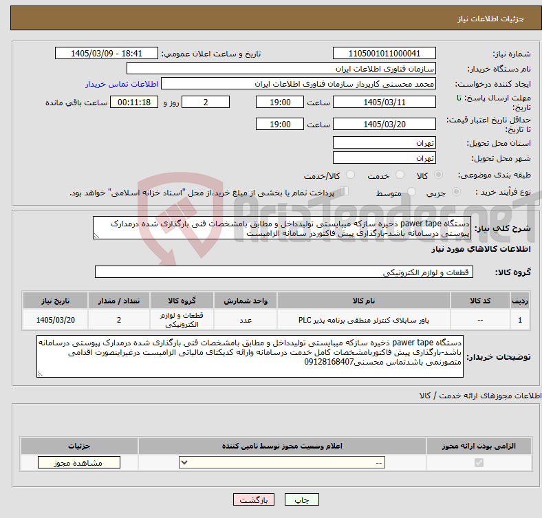Click the response deadline time field 19:00
This screenshot has height=518, width=542.
pyautogui.click(x=280, y=102)
